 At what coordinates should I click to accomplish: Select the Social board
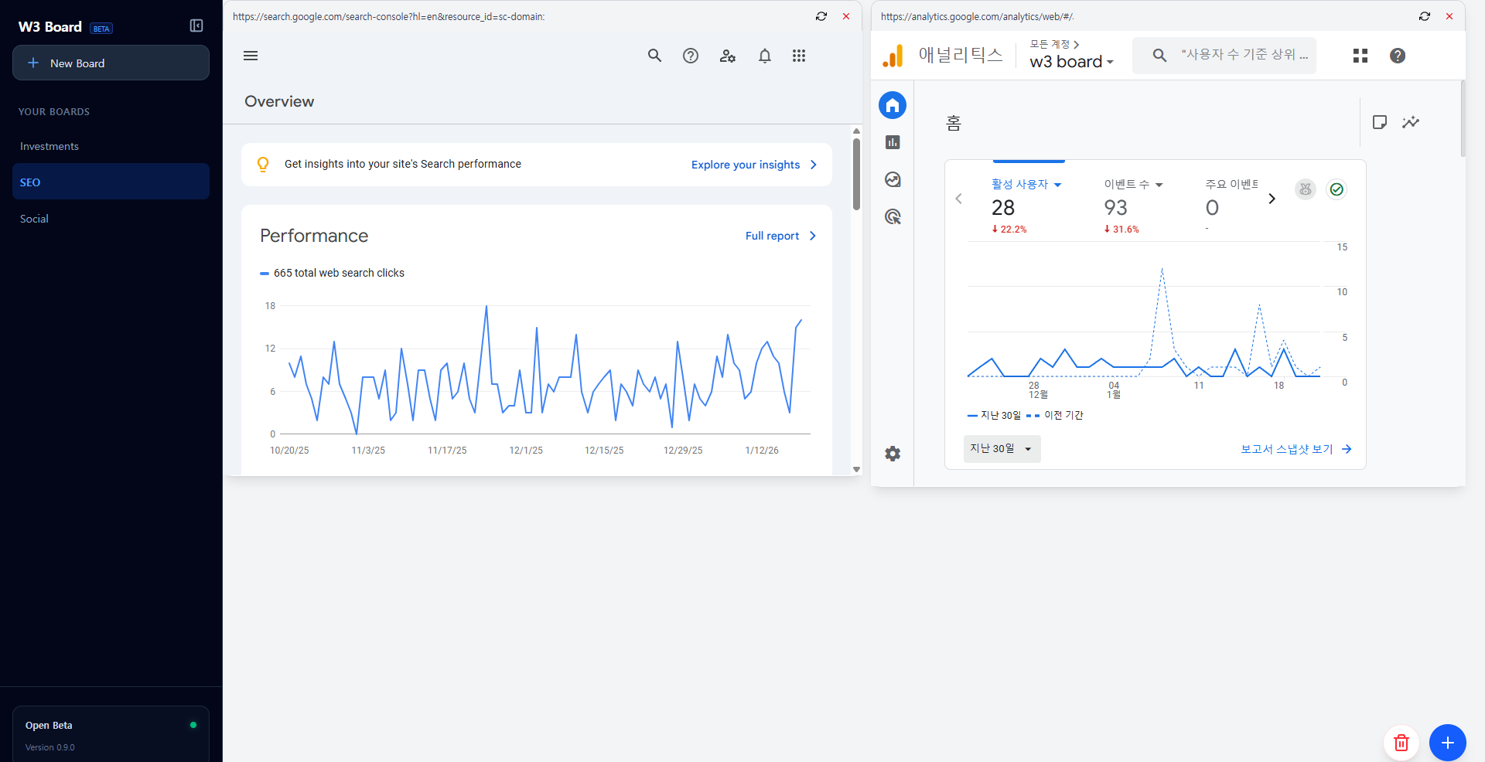point(34,219)
